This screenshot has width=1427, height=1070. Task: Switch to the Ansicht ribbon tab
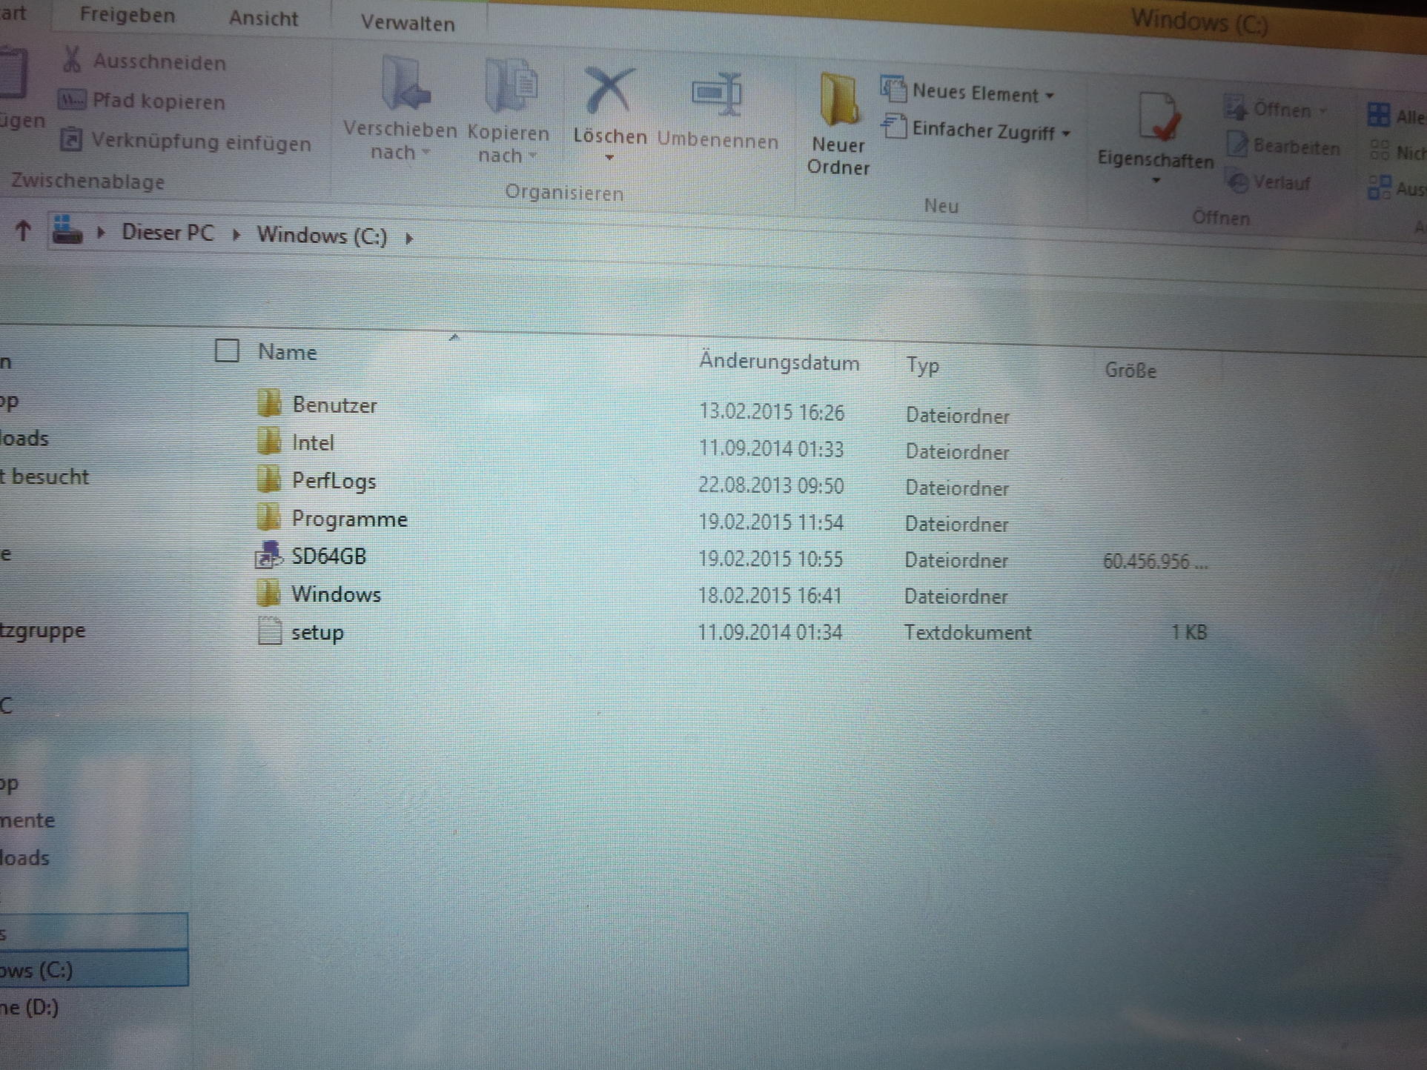(x=263, y=19)
